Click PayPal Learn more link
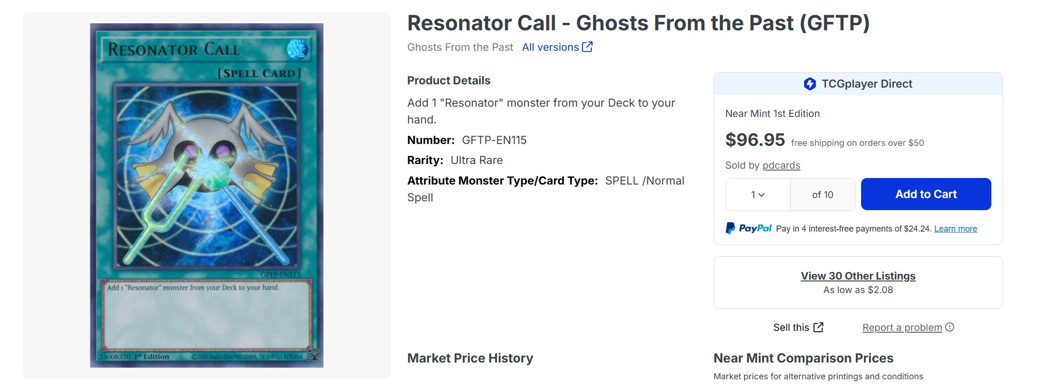 (955, 229)
